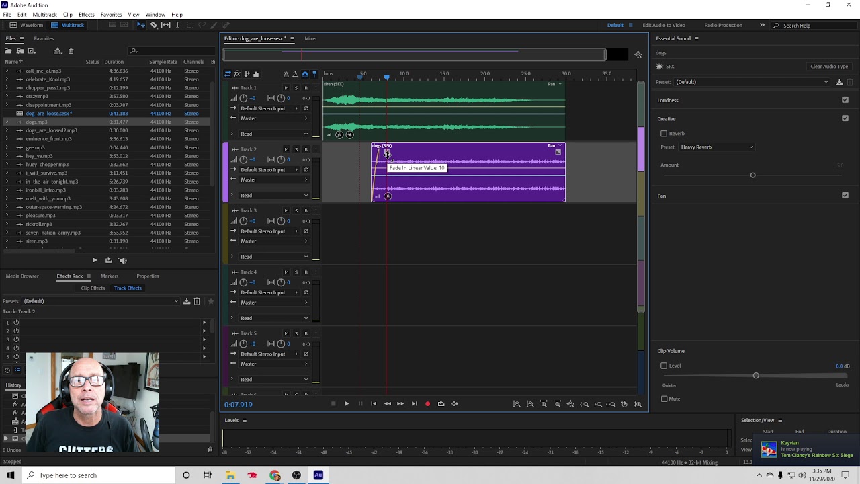
Task: Click the Rewind transport button
Action: (x=387, y=404)
